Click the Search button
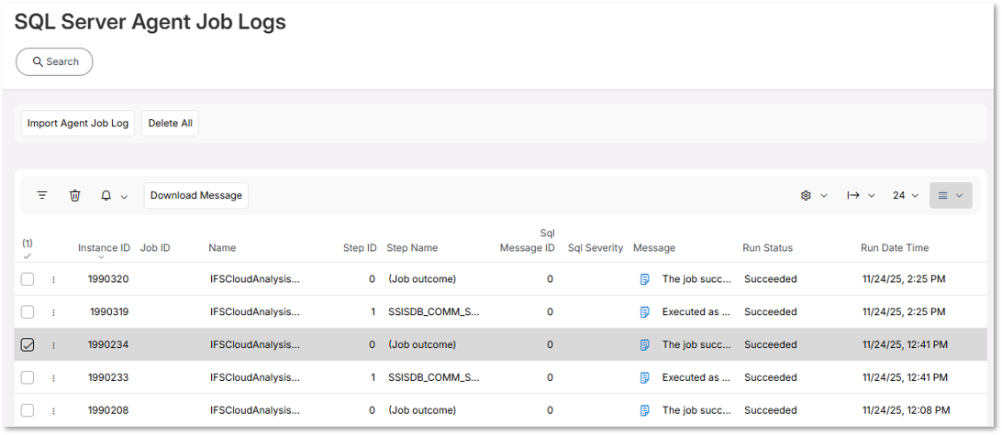The height and width of the screenshot is (435, 1002). coord(54,62)
